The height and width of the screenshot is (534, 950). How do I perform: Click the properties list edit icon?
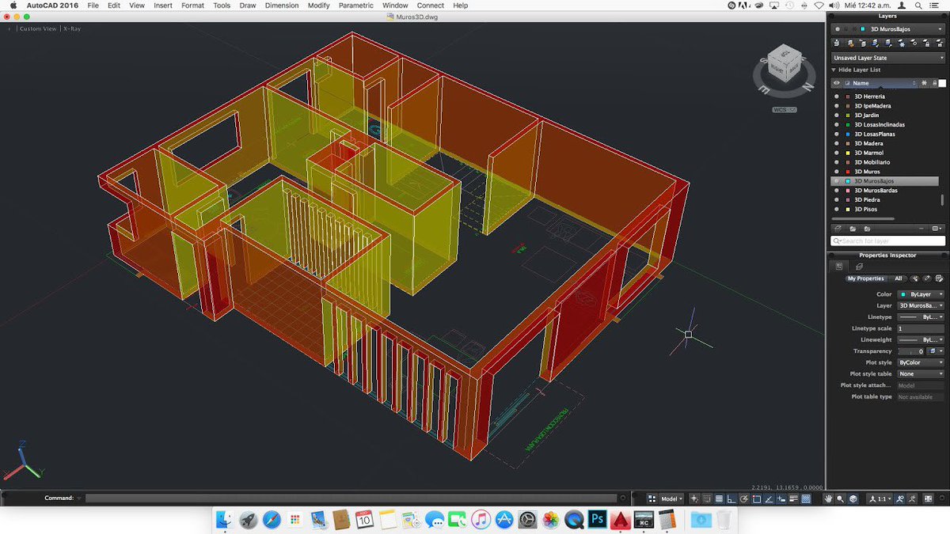[939, 278]
